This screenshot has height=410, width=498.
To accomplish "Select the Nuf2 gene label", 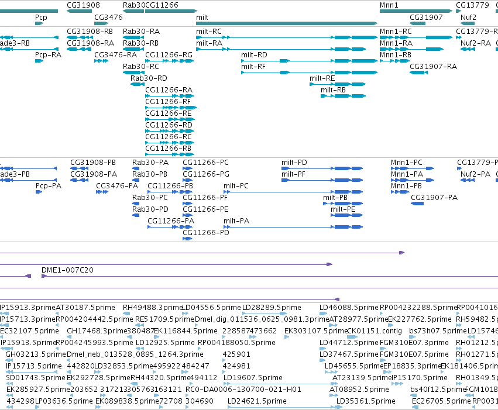I will [468, 18].
